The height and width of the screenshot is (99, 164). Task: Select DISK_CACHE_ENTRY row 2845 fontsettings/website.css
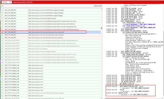51,46
